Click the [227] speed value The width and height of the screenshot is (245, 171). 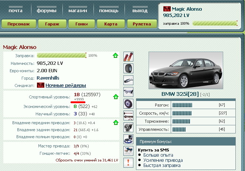[x=223, y=113]
